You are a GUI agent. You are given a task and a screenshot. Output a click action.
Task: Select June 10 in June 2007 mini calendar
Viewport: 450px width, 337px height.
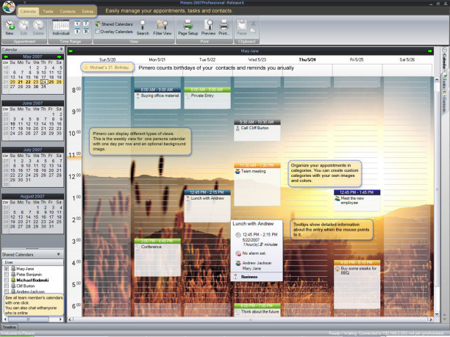point(12,124)
